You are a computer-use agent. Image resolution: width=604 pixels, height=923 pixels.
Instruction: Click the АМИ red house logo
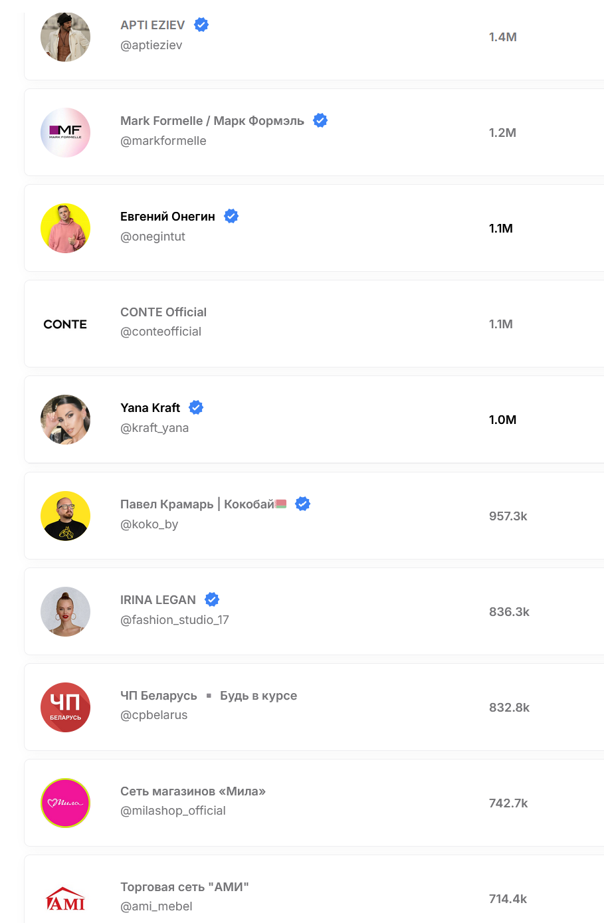65,900
